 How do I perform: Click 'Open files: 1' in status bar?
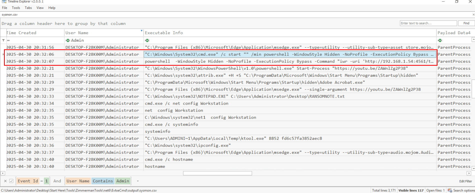(x=435, y=191)
